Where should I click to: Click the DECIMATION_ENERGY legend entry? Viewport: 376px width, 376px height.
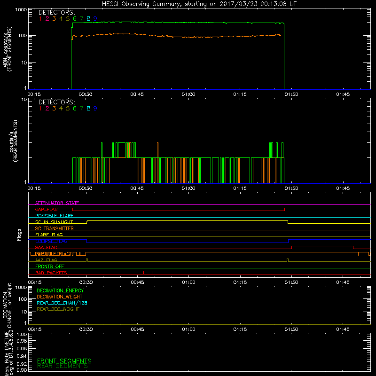pos(60,290)
